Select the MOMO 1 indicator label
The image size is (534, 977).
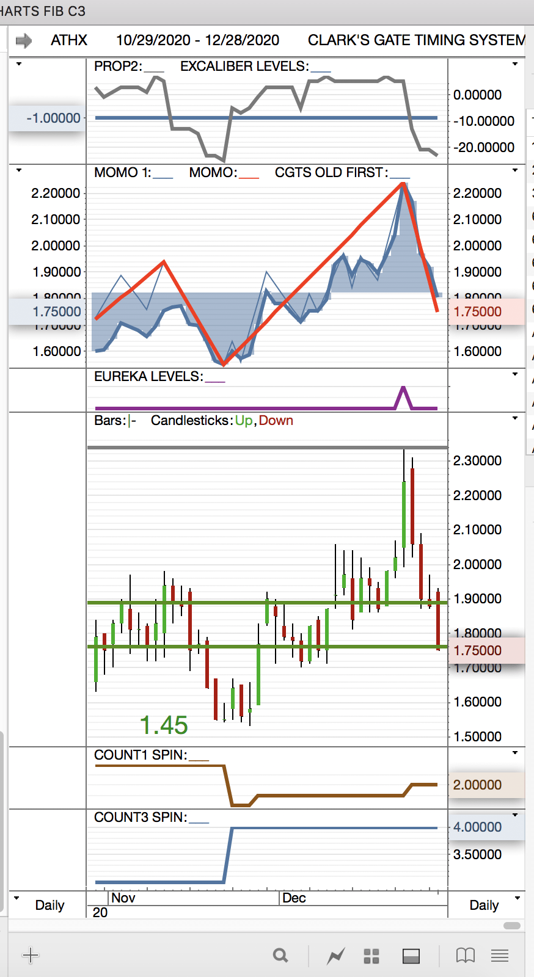122,173
